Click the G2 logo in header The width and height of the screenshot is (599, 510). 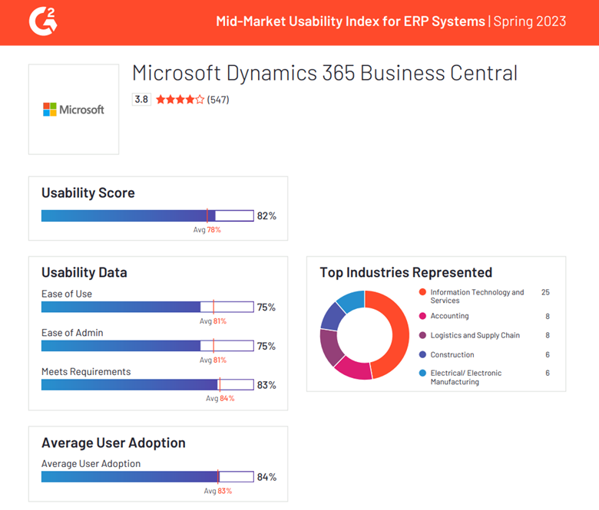coord(43,21)
